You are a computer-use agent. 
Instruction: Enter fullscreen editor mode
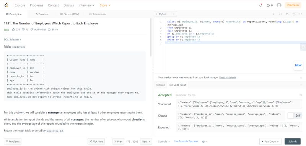click(301, 14)
